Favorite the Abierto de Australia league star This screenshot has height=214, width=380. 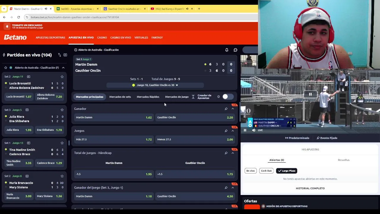pos(6,68)
